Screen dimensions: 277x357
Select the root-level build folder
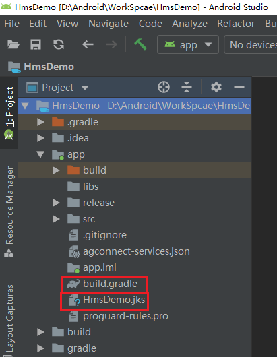click(x=135, y=332)
